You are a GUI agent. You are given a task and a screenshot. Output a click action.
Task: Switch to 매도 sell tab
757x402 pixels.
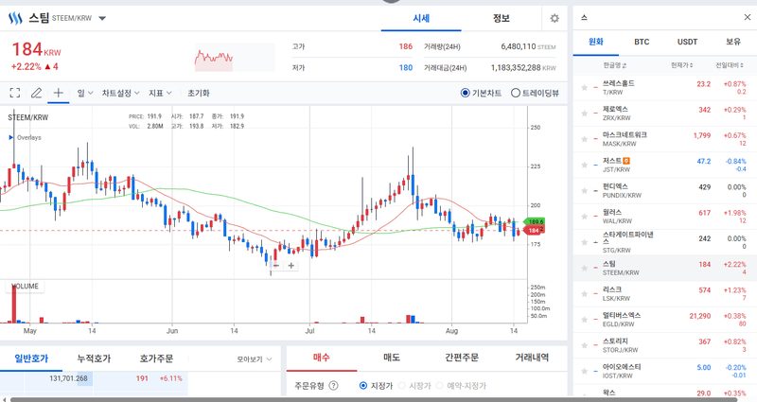(392, 358)
